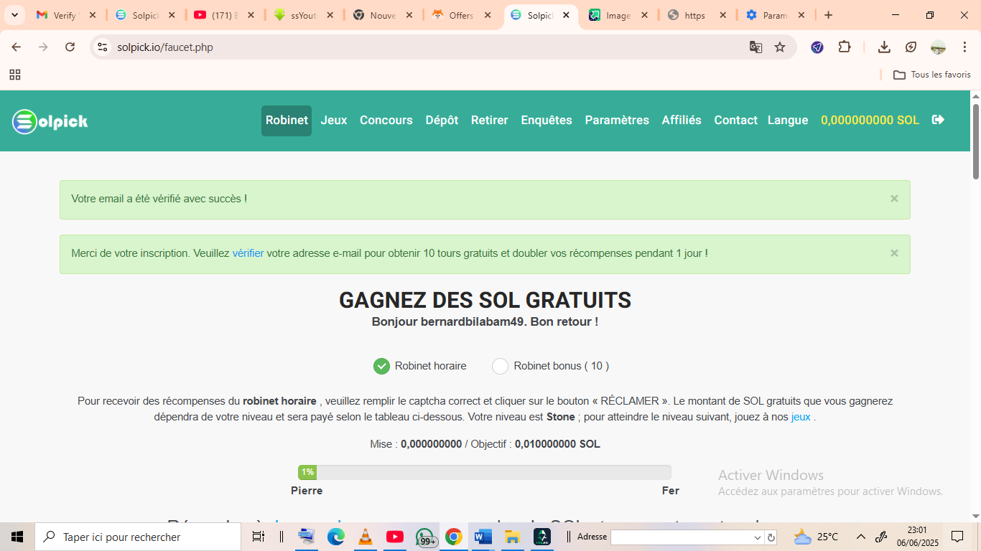Open the Contact menu item

pyautogui.click(x=735, y=121)
